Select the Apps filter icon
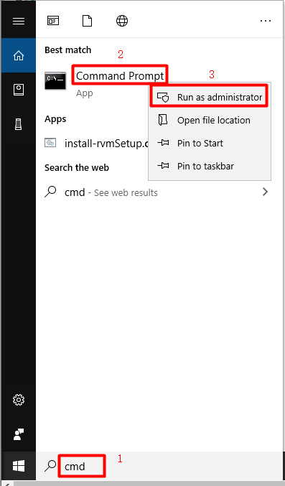285x486 pixels. pyautogui.click(x=53, y=21)
